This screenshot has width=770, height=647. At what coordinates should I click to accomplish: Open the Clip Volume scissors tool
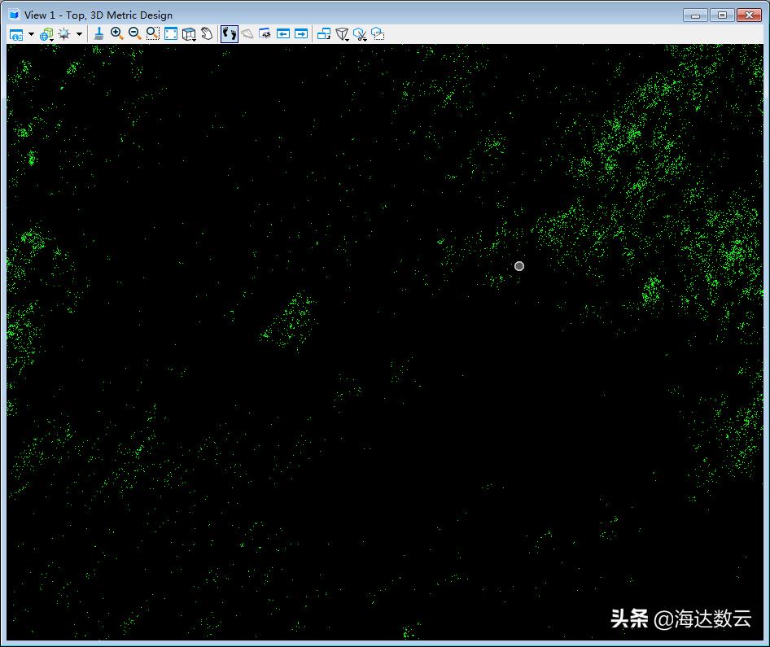360,34
